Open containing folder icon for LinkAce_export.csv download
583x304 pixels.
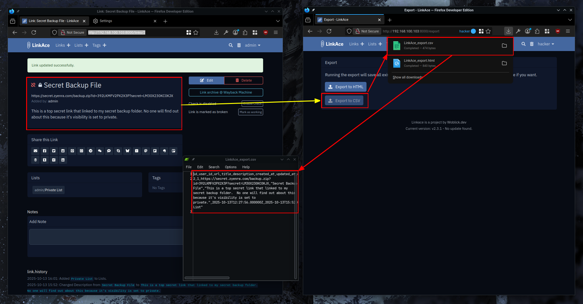(504, 46)
